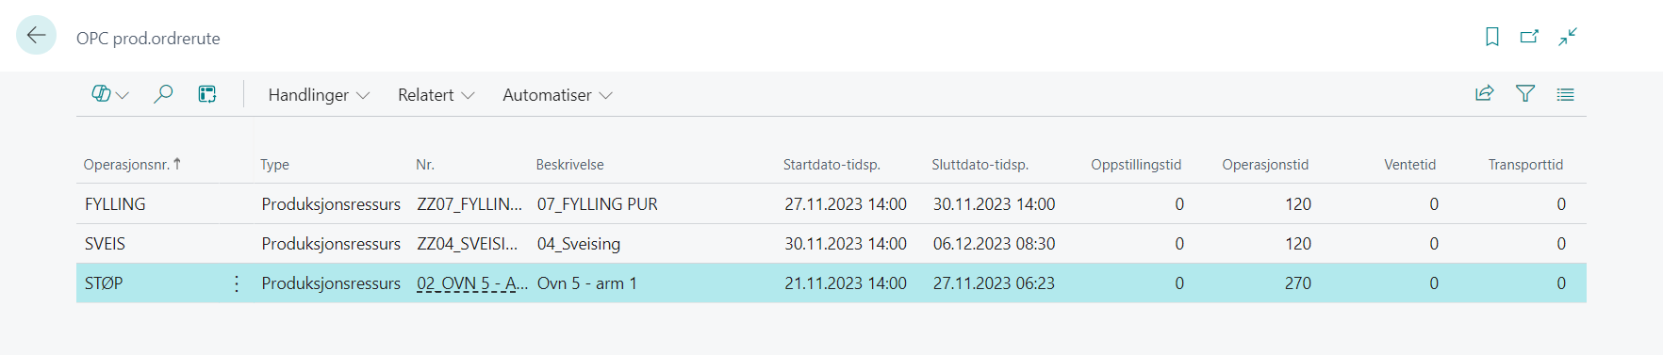Show more options for STØP row
Viewport: 1663px width, 355px height.
click(236, 283)
